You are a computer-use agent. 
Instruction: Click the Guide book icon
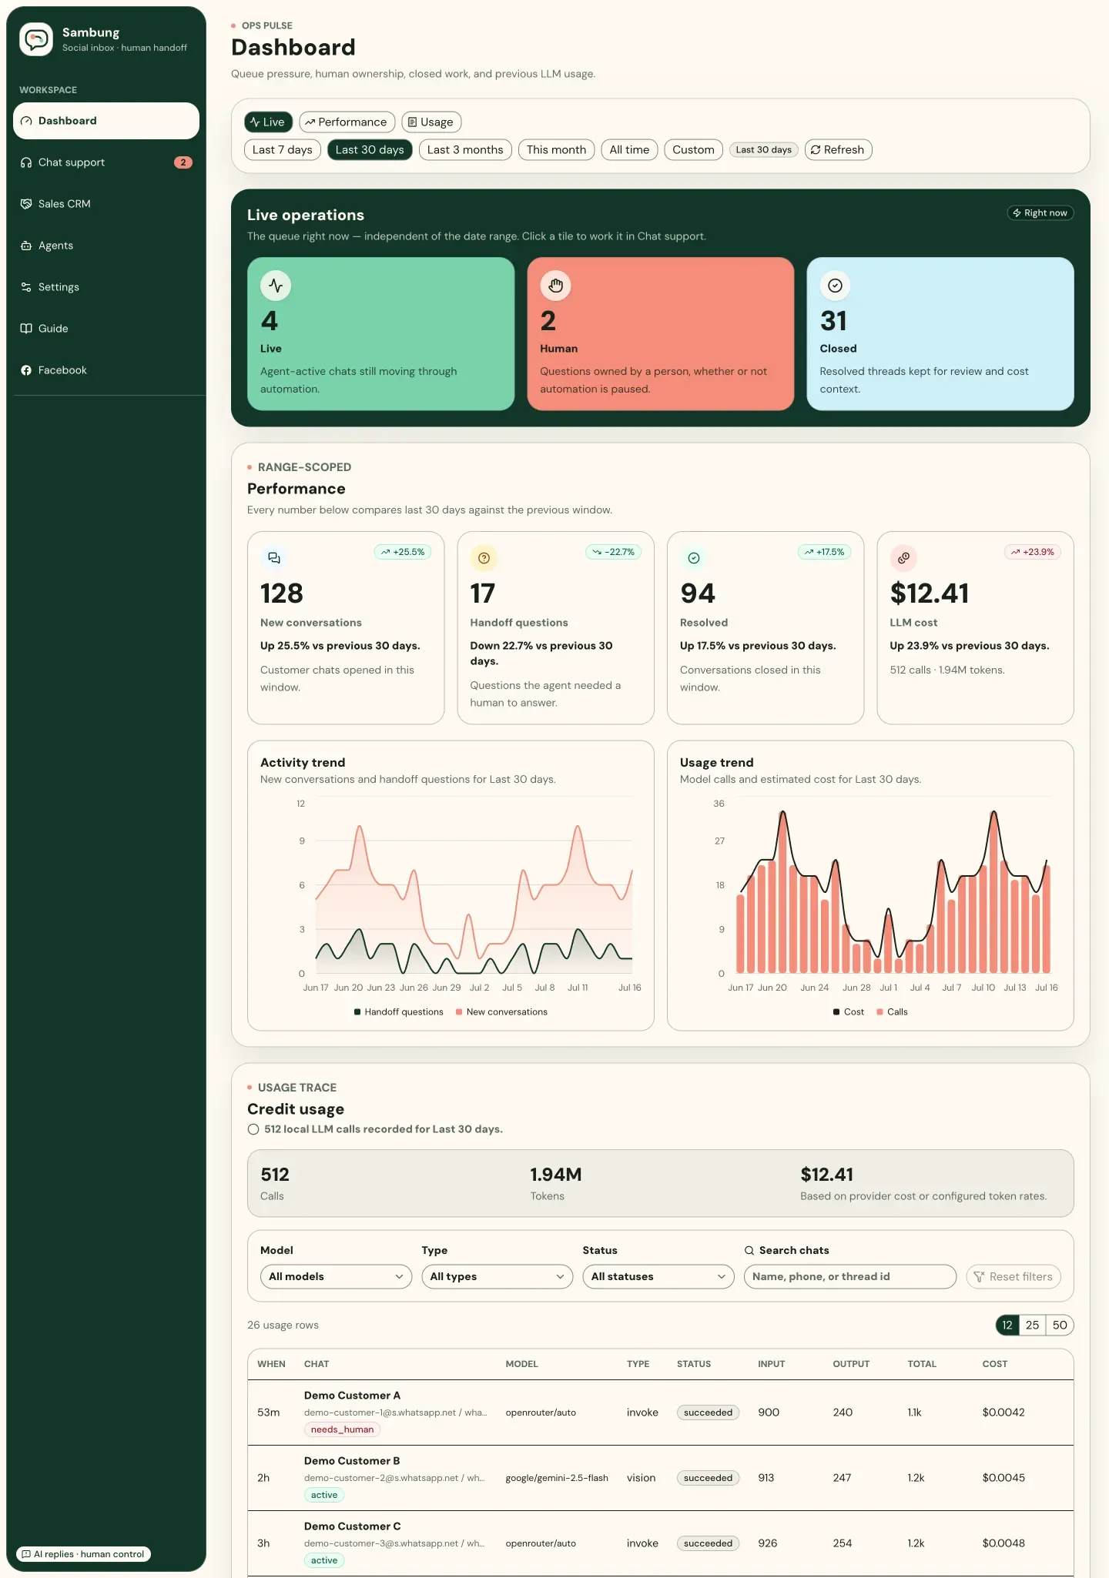click(x=26, y=329)
